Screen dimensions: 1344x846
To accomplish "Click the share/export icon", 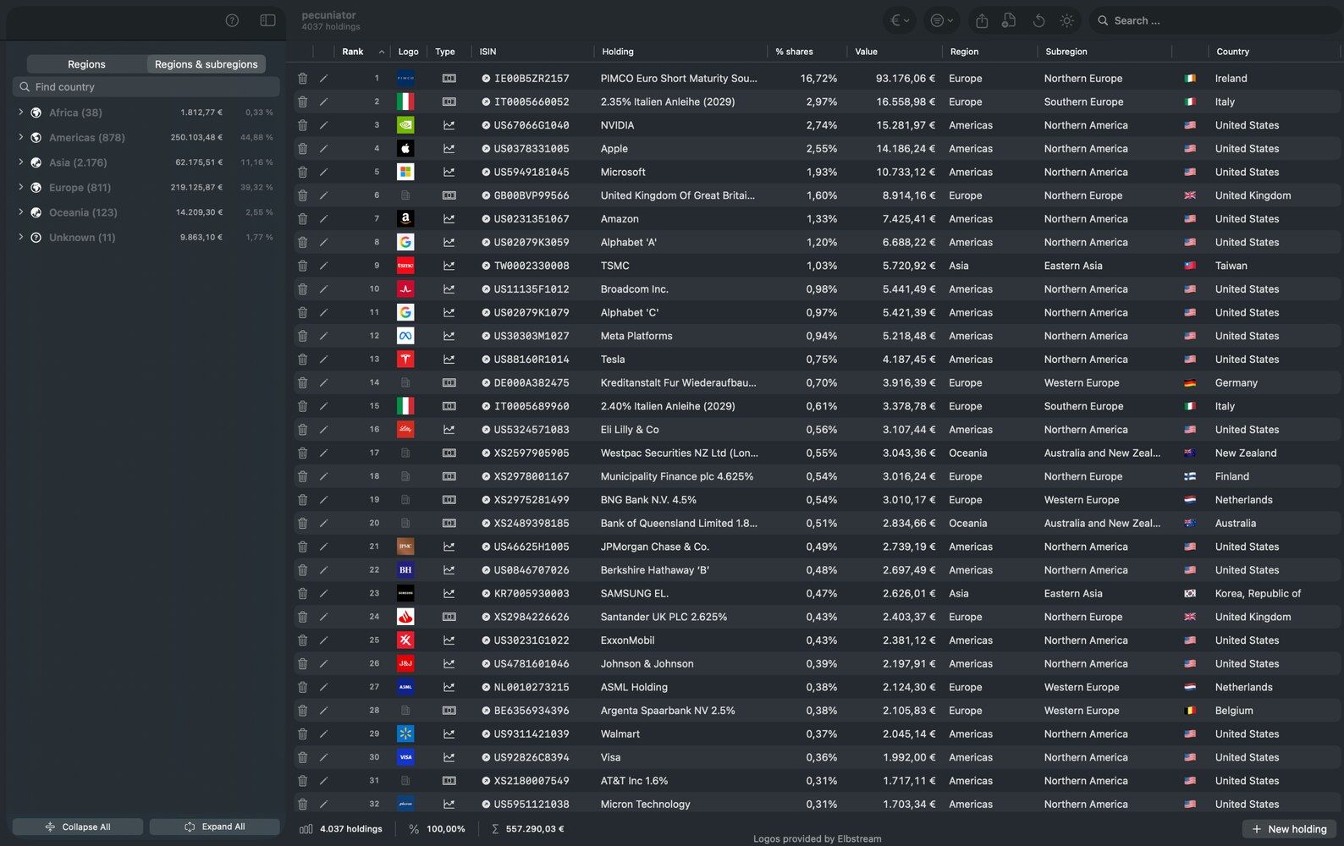I will [x=982, y=20].
